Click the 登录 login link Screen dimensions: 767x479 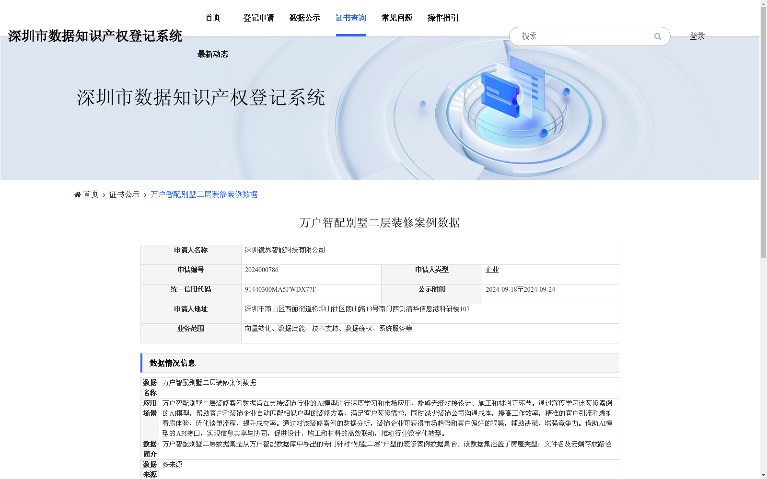click(x=697, y=36)
